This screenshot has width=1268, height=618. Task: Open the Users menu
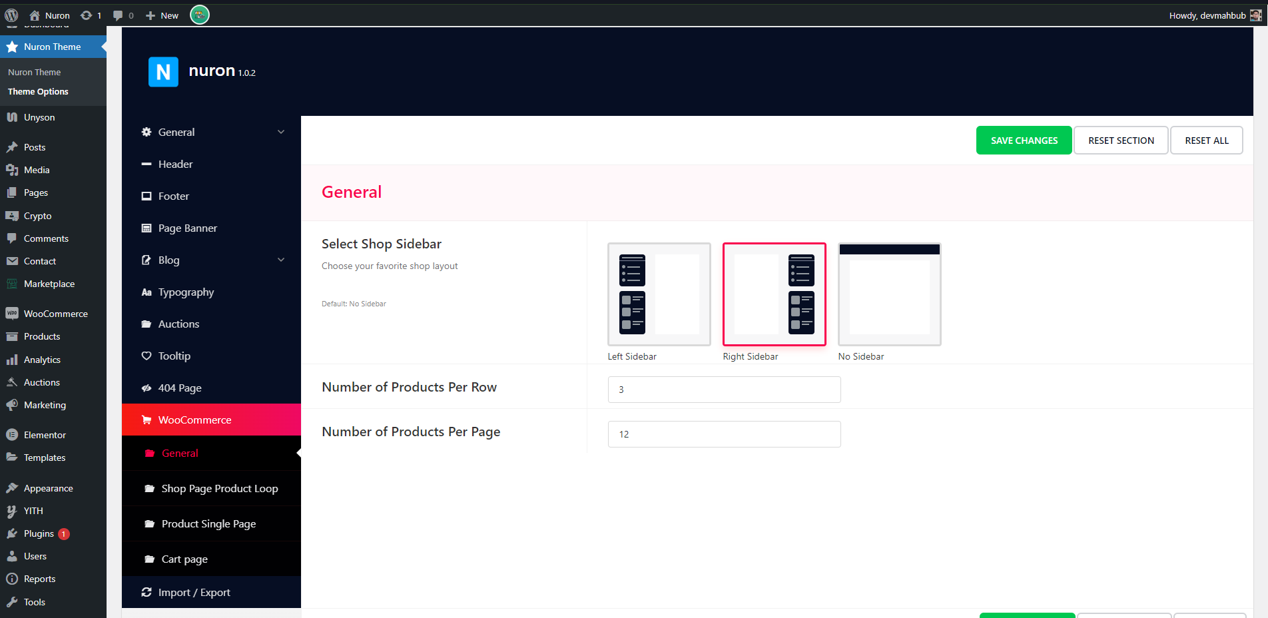53,556
